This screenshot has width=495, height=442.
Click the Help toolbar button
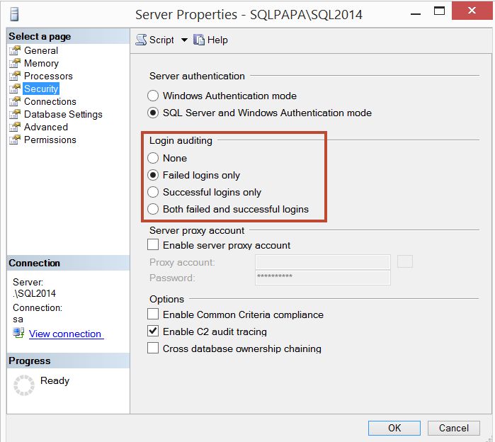tap(210, 40)
